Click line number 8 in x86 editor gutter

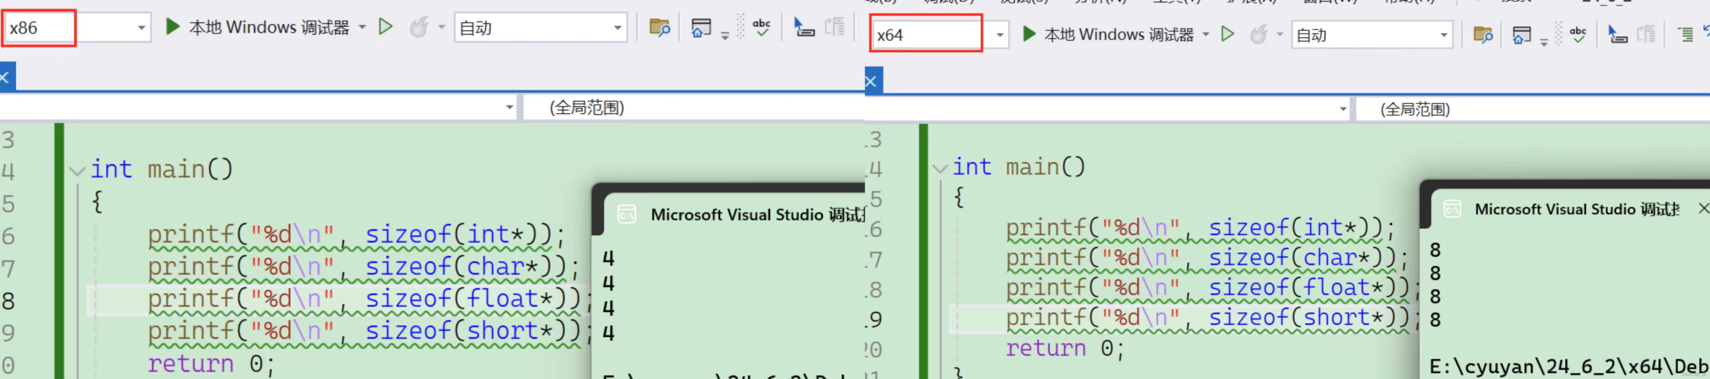(x=8, y=301)
